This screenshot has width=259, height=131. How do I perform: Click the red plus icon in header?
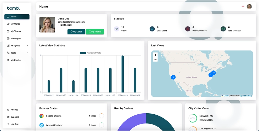click(243, 6)
